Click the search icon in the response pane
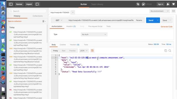The width and height of the screenshot is (177, 99). pos(170,51)
